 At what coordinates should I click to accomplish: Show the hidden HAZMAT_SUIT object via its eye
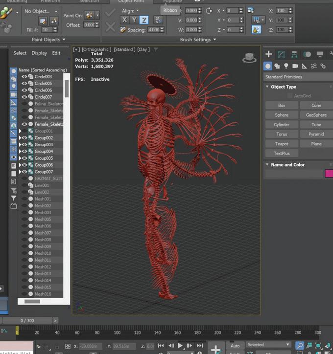click(24, 179)
